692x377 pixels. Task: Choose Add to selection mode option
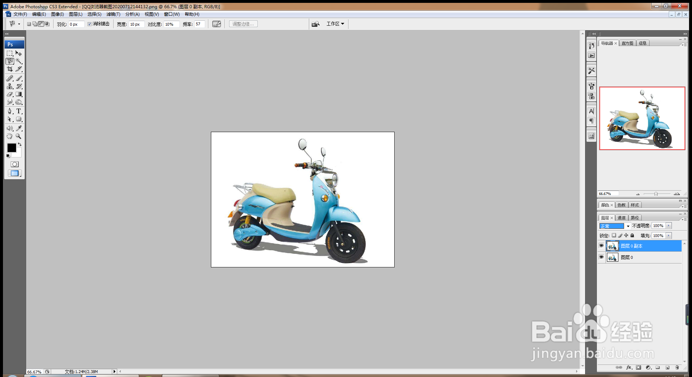(x=35, y=24)
